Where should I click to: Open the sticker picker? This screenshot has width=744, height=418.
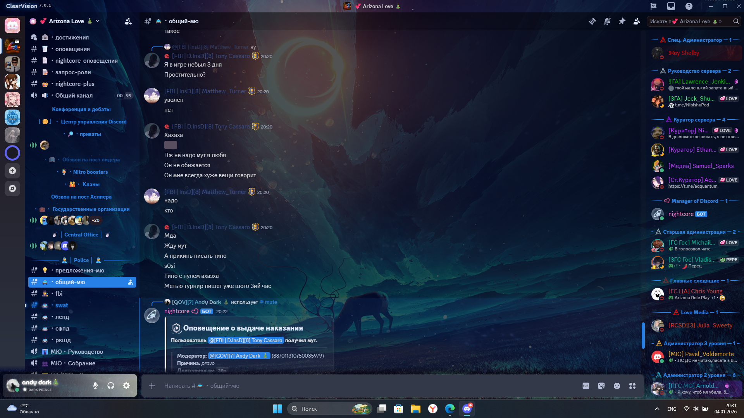tap(601, 386)
